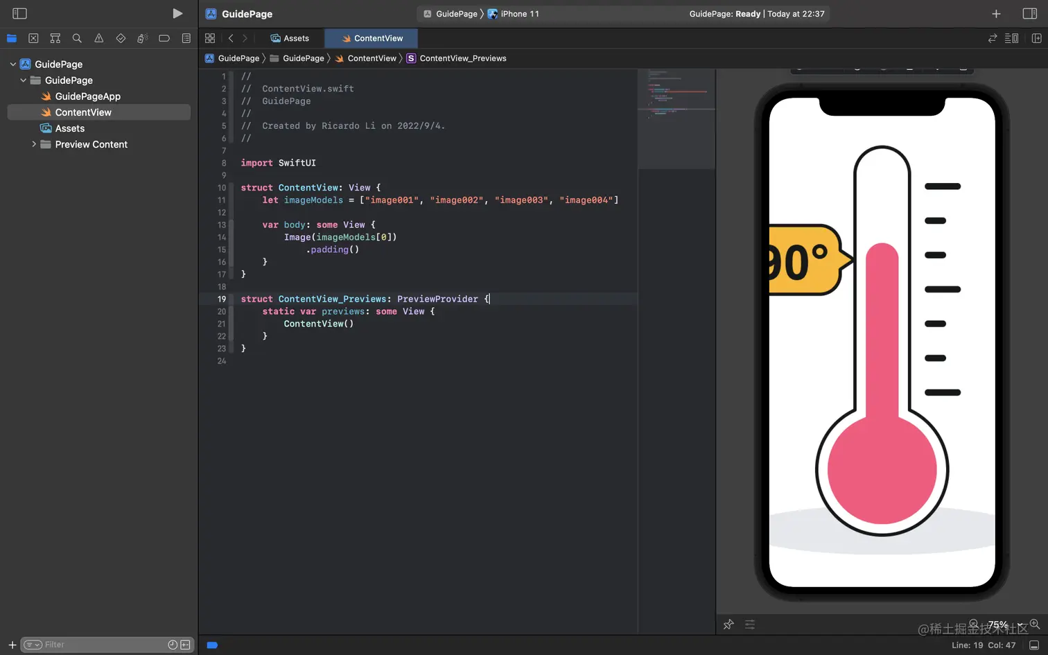Image resolution: width=1048 pixels, height=655 pixels.
Task: Click the navigator Filter field
Action: click(x=104, y=645)
